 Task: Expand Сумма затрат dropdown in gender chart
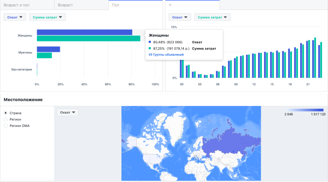point(48,17)
